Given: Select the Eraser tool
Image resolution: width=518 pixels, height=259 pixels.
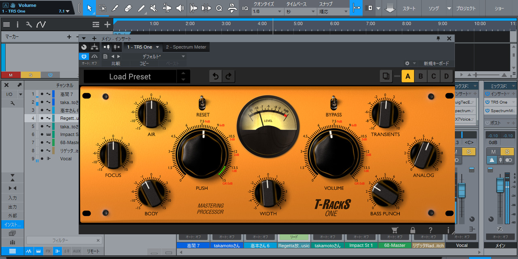Looking at the screenshot, I should tap(128, 8).
